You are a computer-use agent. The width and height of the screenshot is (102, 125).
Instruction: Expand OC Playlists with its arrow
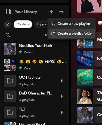point(62,81)
